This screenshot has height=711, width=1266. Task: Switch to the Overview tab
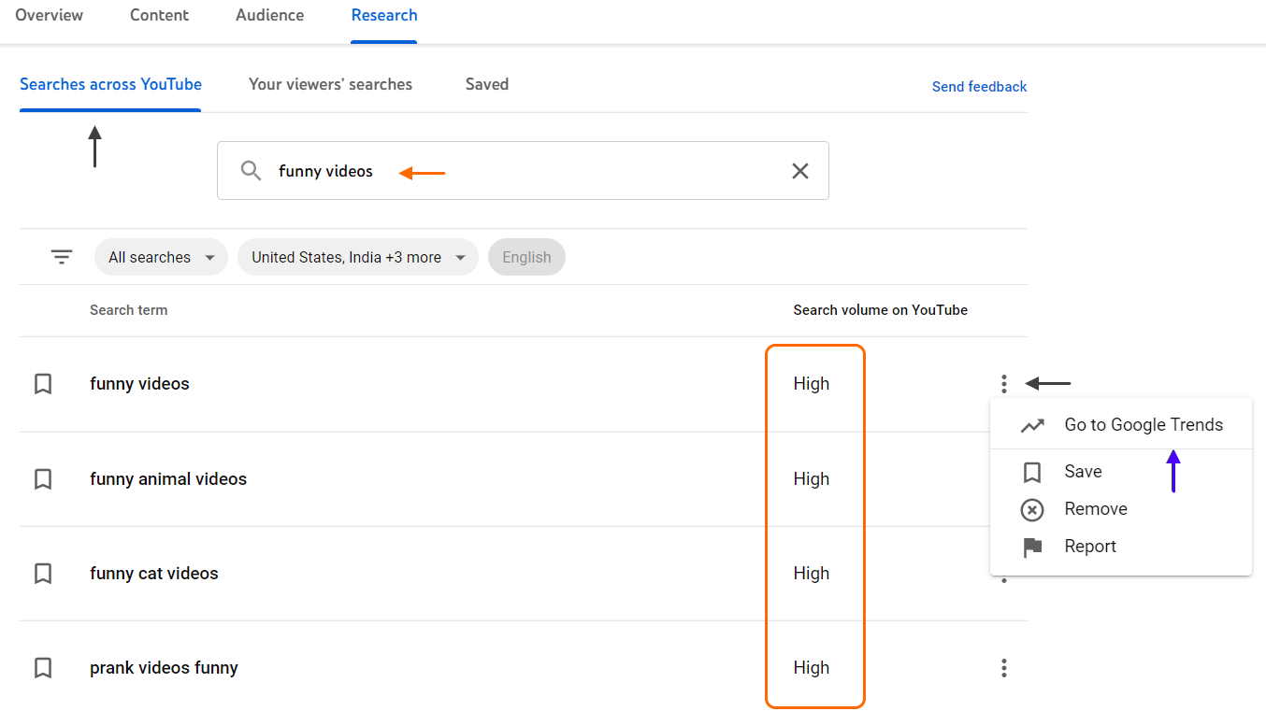pyautogui.click(x=50, y=15)
